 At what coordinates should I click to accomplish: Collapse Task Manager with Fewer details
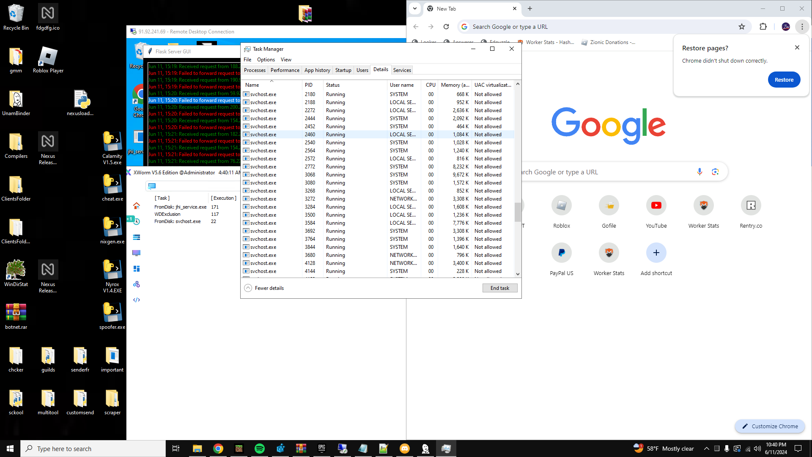(264, 288)
